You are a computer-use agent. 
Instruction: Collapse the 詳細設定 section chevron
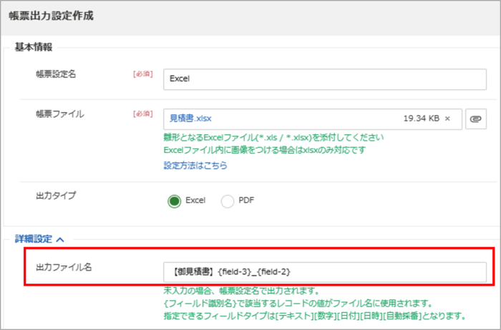pyautogui.click(x=60, y=239)
